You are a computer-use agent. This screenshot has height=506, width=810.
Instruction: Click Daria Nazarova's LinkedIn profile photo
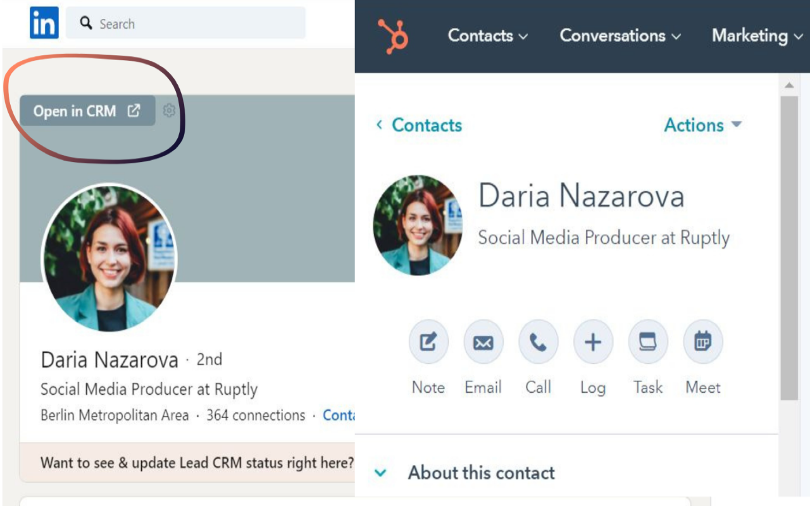click(109, 258)
